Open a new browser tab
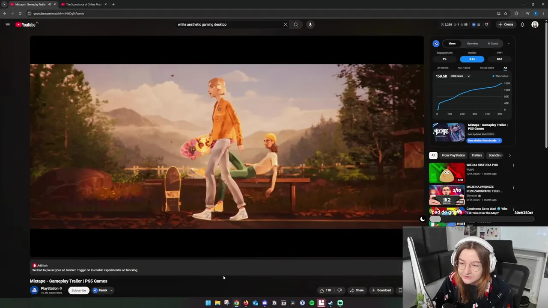Screen dimensions: 548x308 [x=113, y=4]
